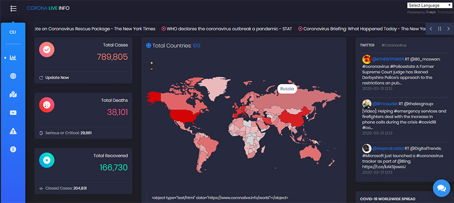Go to previous news ticker item
454x203 pixels.
pos(431,29)
